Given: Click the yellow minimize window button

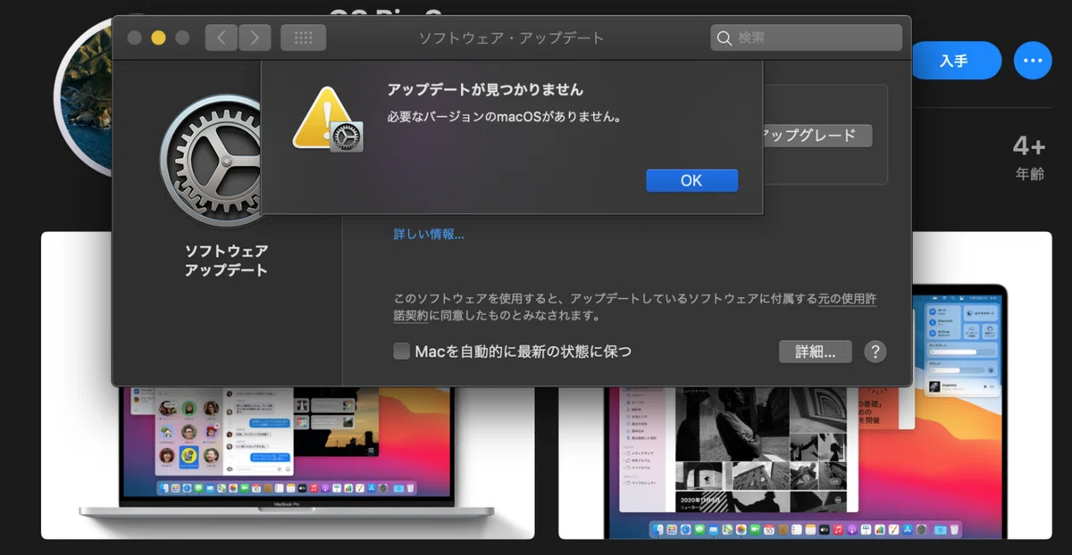Looking at the screenshot, I should click(158, 37).
